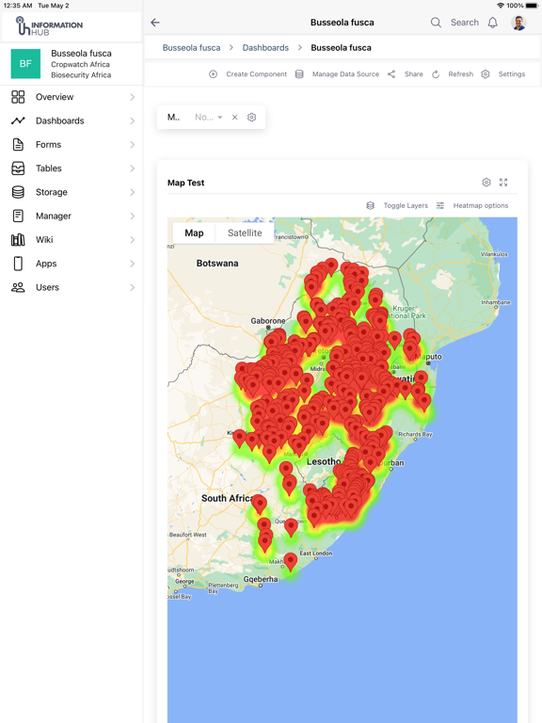Switch map to Satellite view
The image size is (542, 723).
245,233
